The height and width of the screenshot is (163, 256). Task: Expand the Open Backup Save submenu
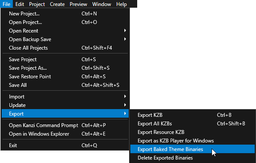tap(65, 39)
